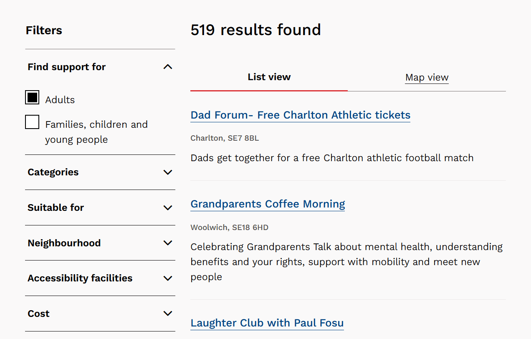Image resolution: width=531 pixels, height=339 pixels.
Task: Click the Neighbourhood chevron icon
Action: pyautogui.click(x=168, y=243)
